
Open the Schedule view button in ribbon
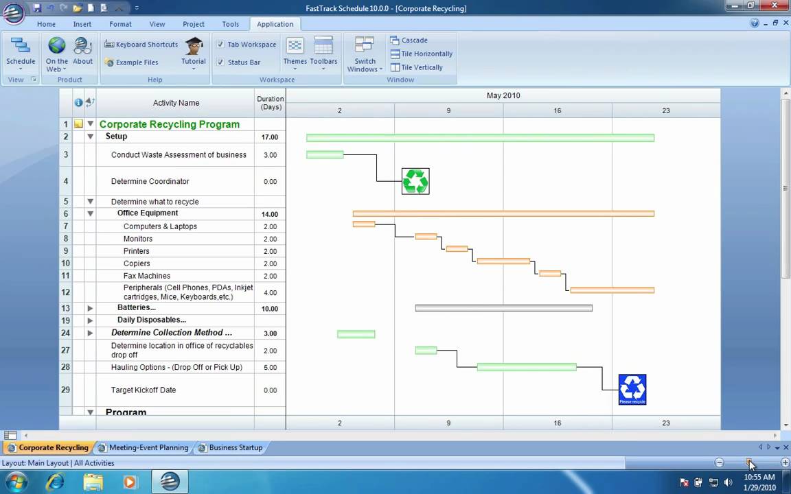[21, 54]
